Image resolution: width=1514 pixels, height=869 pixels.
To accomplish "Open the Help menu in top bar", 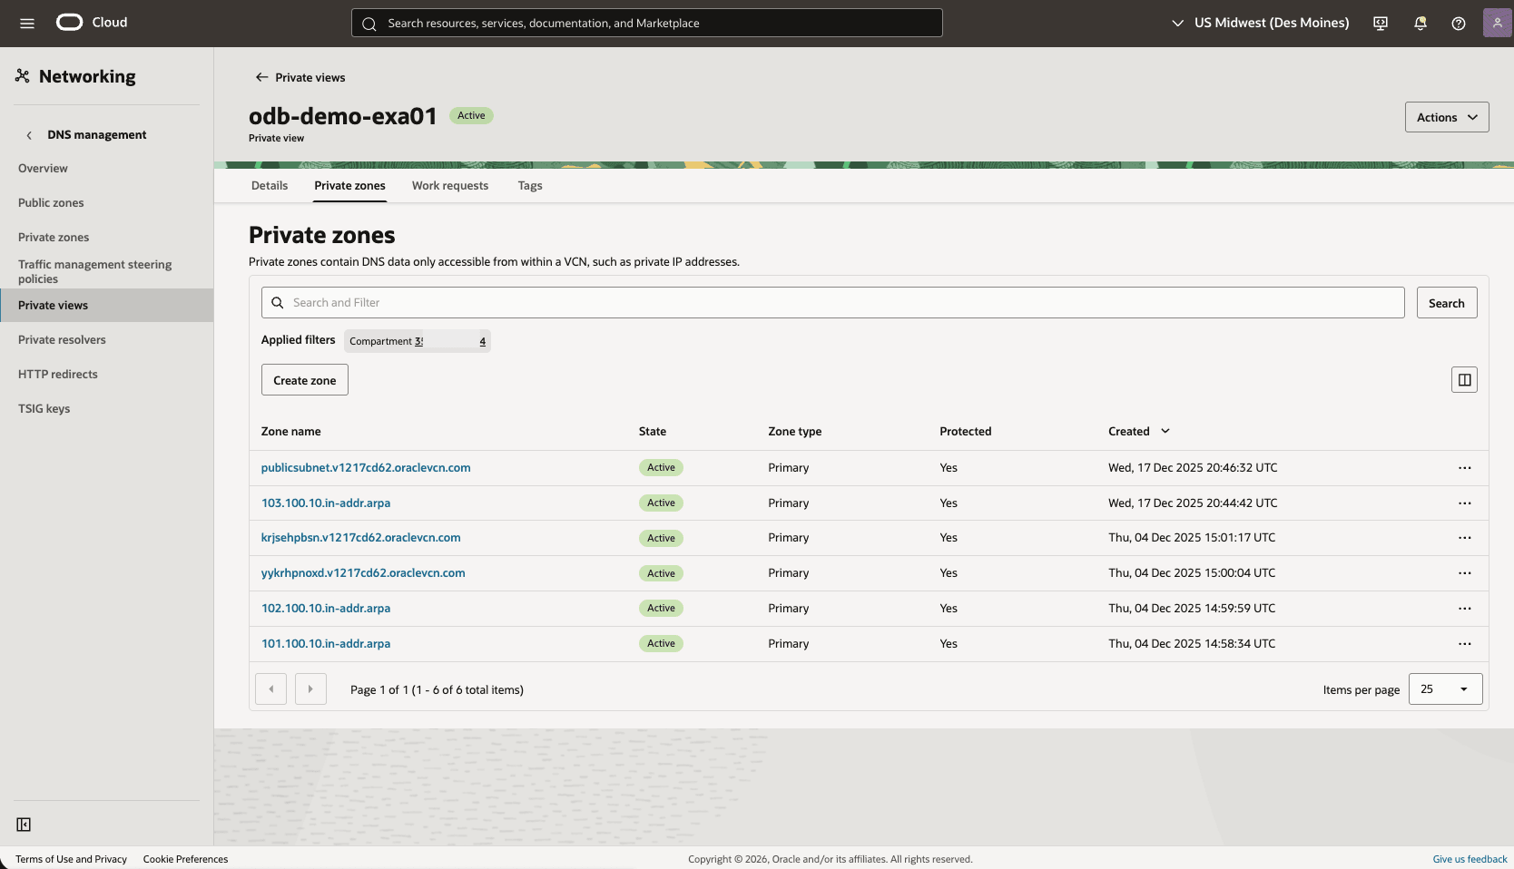I will 1459,23.
